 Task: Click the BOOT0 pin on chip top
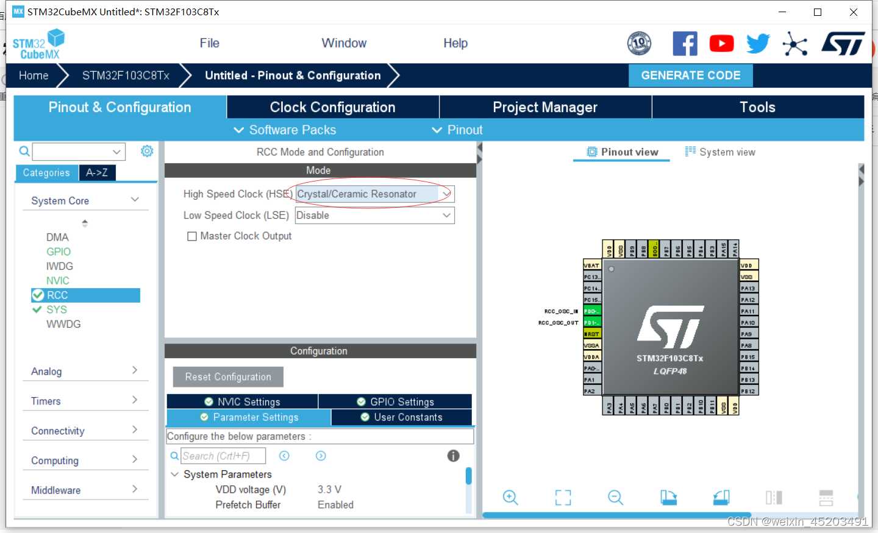pos(654,249)
